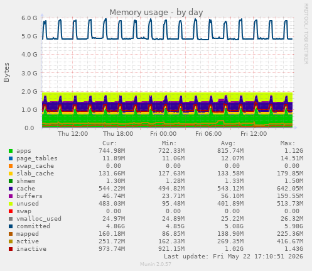Click the buffers legend label
This screenshot has width=312, height=271.
pos(30,196)
